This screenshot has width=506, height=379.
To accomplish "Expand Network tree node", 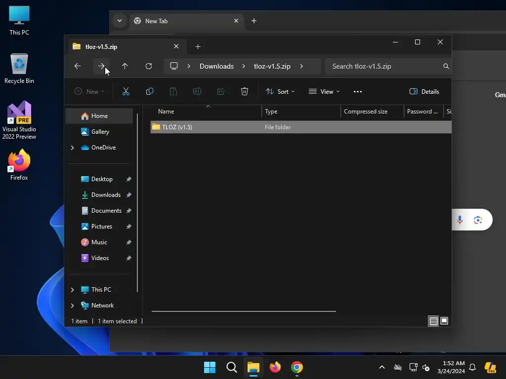I will [72, 305].
